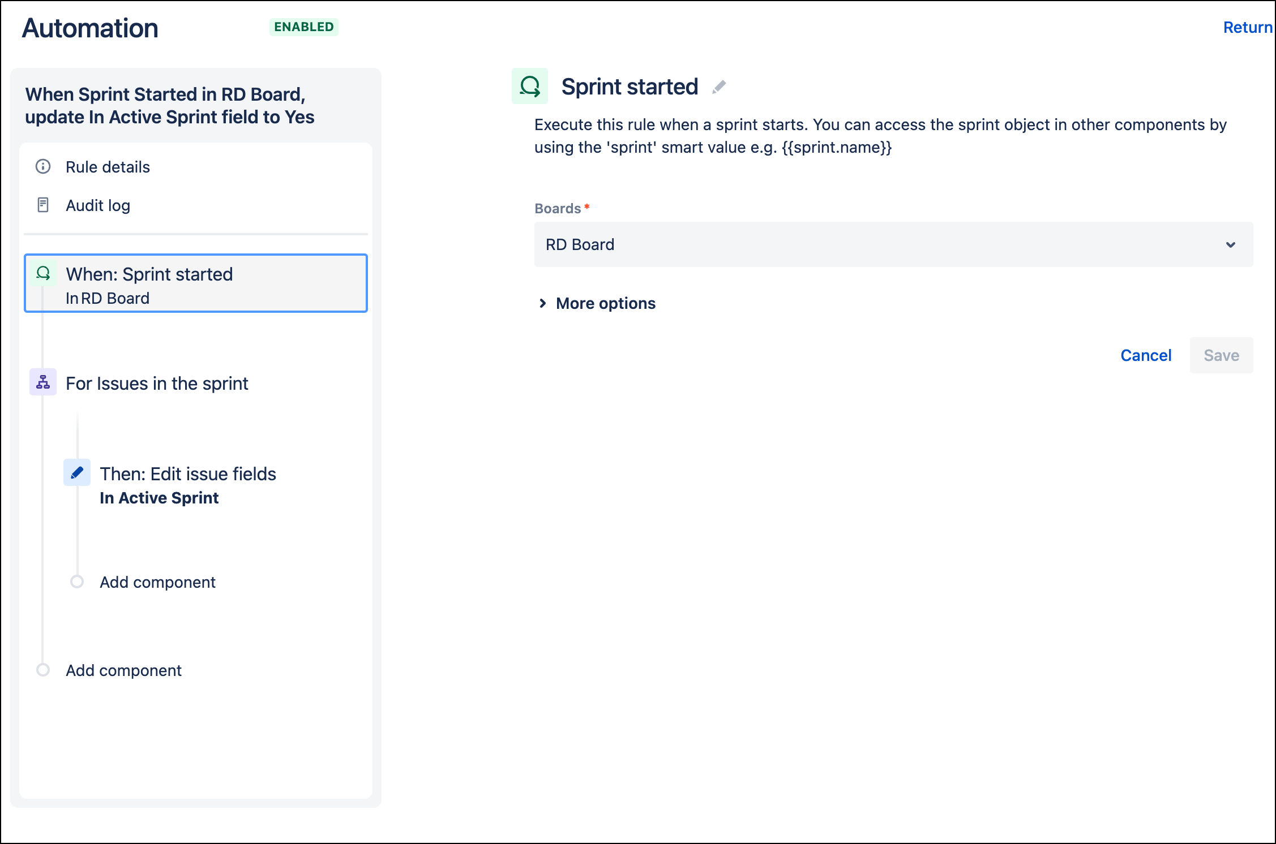The height and width of the screenshot is (844, 1276).
Task: Click the nested Add component circle
Action: pos(77,582)
